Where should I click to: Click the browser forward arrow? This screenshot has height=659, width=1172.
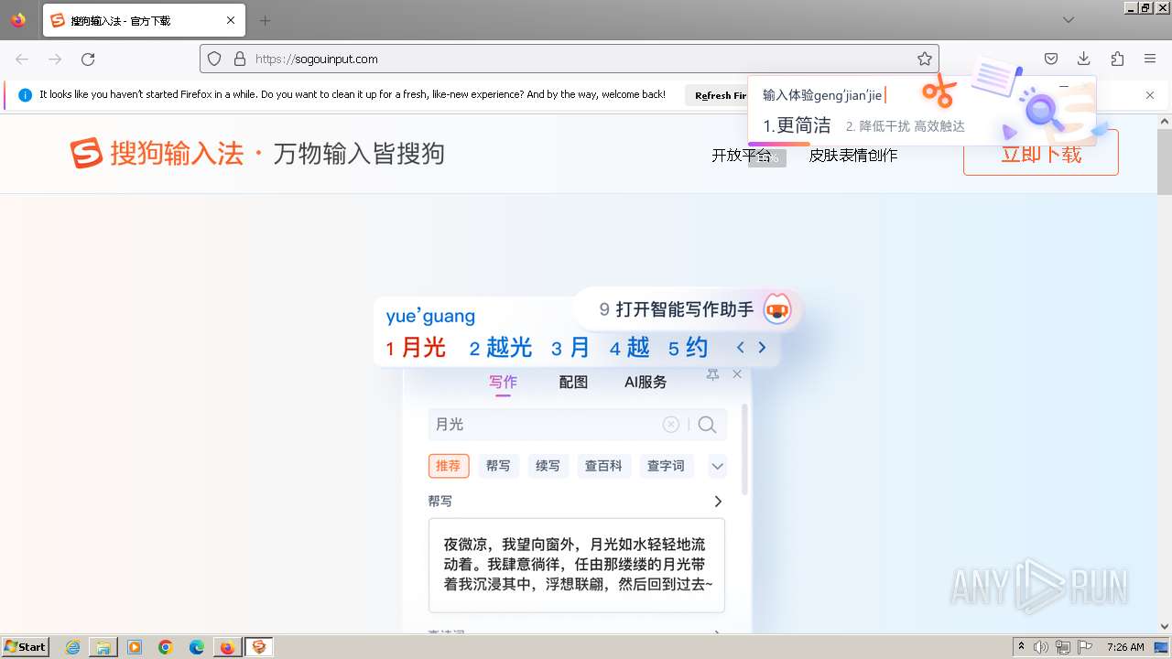[x=55, y=59]
